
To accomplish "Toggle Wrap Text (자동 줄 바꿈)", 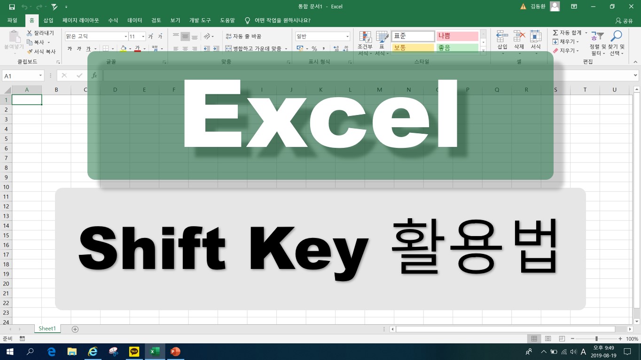I will (x=243, y=36).
